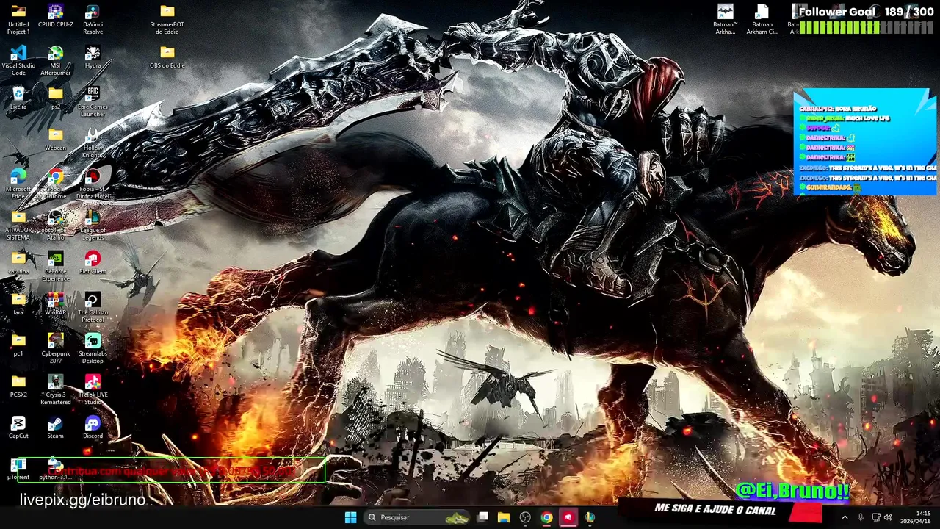Switch to Google Chrome in taskbar
This screenshot has height=529, width=940.
pyautogui.click(x=546, y=517)
